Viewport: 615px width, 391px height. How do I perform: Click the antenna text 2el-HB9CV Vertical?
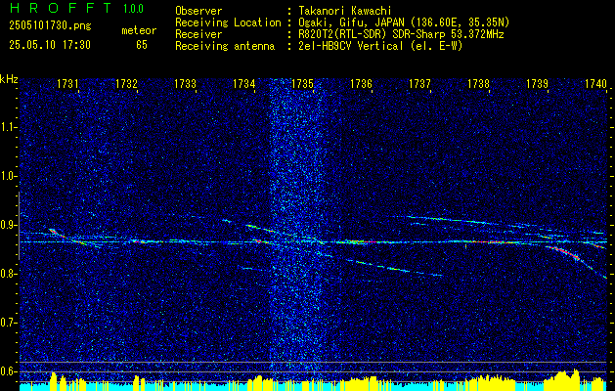(x=349, y=46)
